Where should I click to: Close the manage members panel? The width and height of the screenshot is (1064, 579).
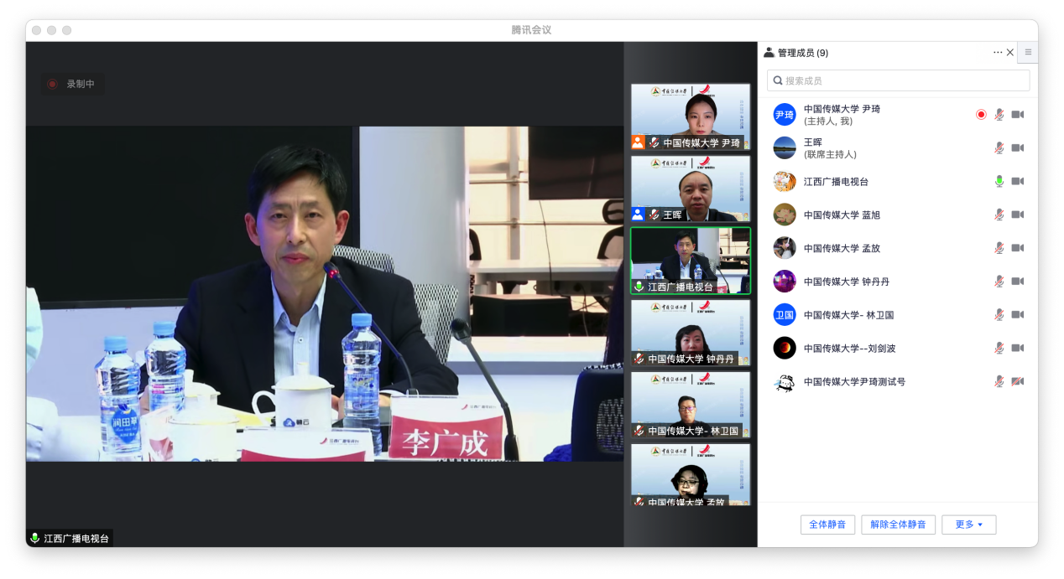[x=1009, y=53]
